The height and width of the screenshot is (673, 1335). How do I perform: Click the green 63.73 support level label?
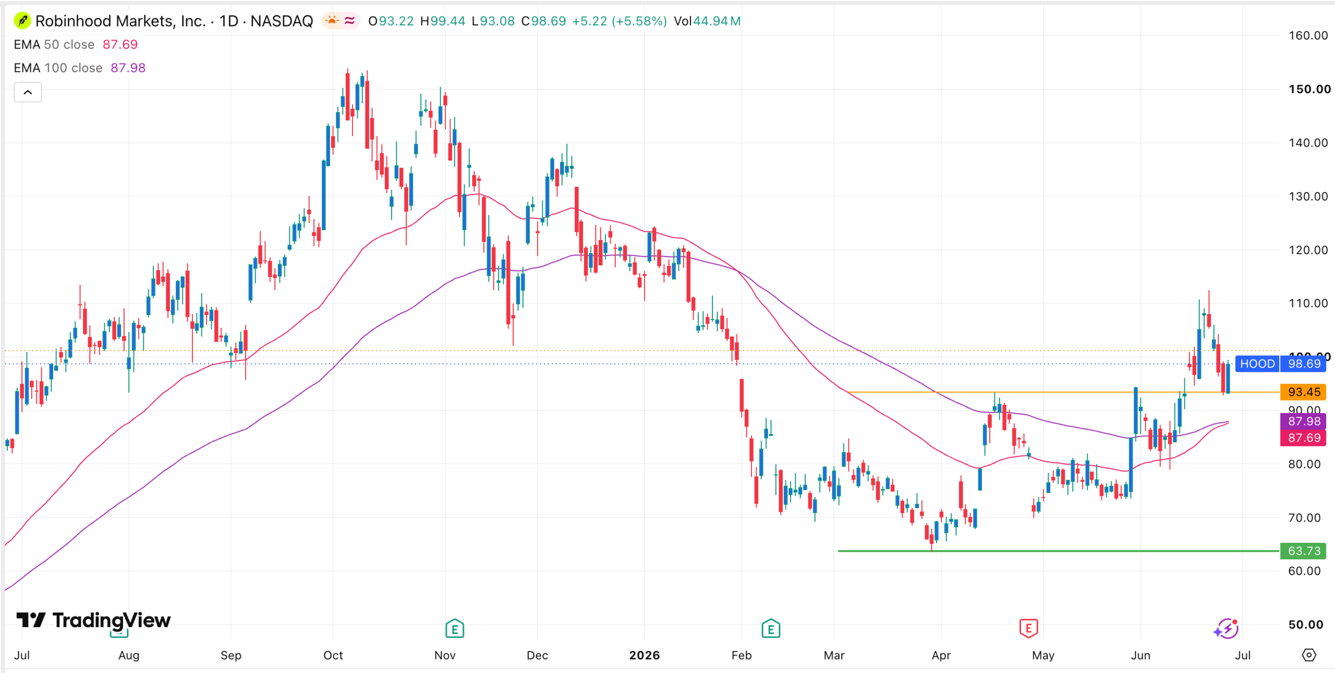pyautogui.click(x=1304, y=551)
